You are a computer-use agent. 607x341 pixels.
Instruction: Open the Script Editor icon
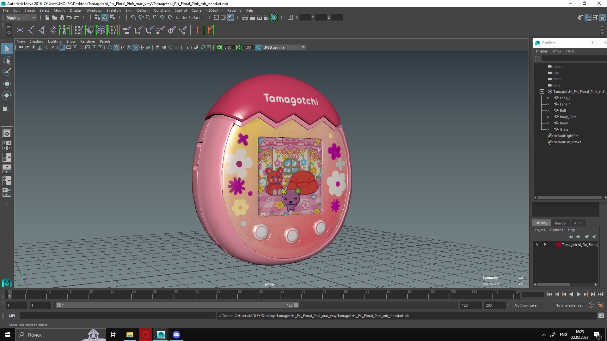pyautogui.click(x=601, y=315)
